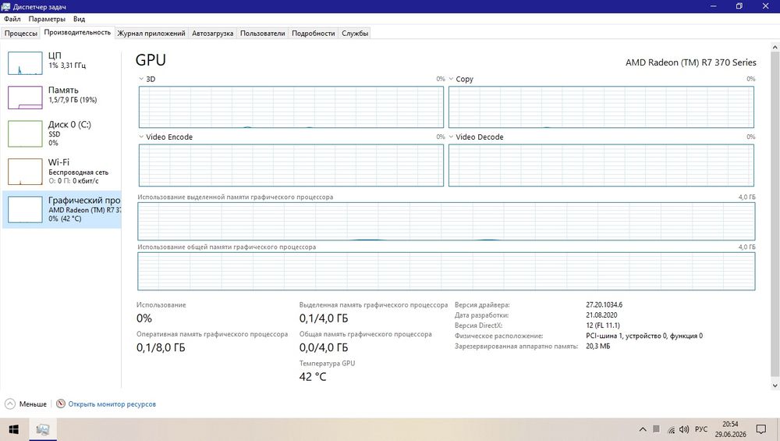The width and height of the screenshot is (780, 441).
Task: Switch to the Процессы tab
Action: (x=21, y=34)
